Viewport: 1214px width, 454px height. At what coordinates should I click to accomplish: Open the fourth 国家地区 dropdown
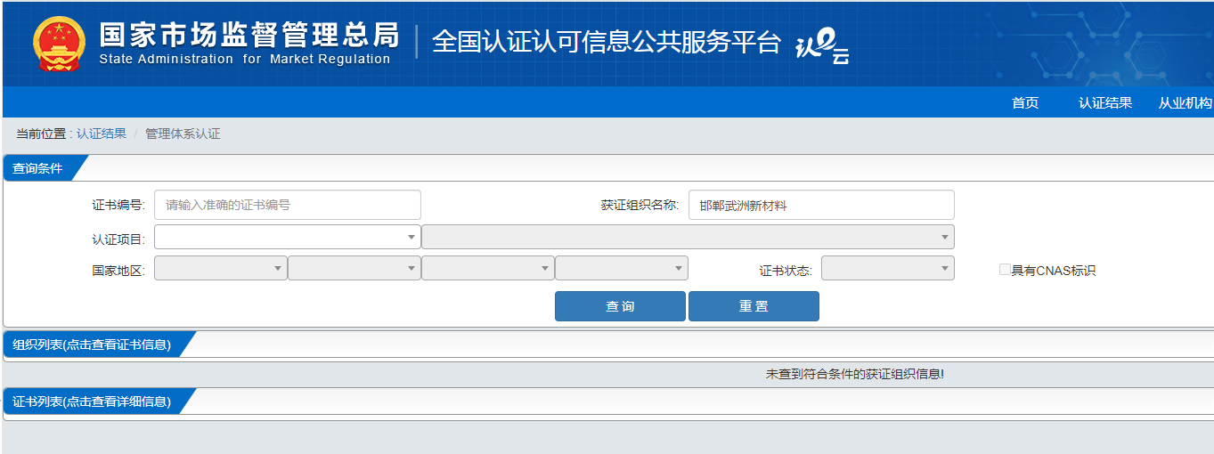tap(622, 268)
